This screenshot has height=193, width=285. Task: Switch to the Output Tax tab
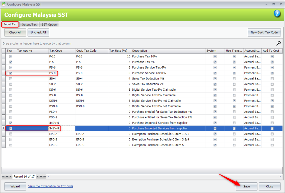click(29, 24)
